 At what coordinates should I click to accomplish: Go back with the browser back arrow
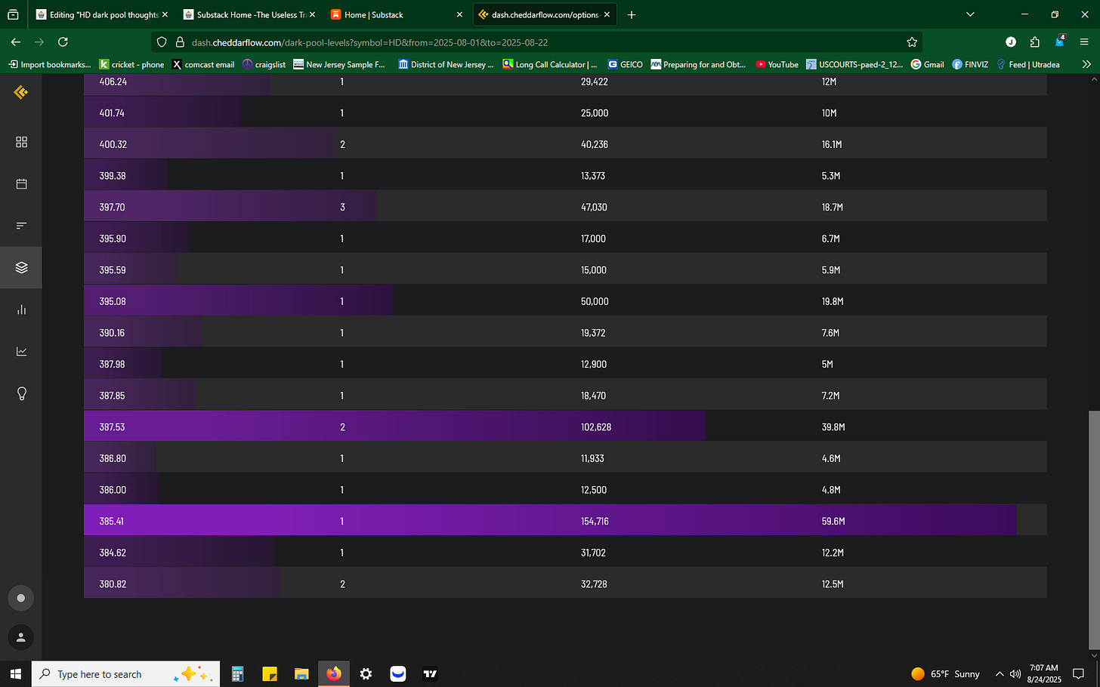15,42
